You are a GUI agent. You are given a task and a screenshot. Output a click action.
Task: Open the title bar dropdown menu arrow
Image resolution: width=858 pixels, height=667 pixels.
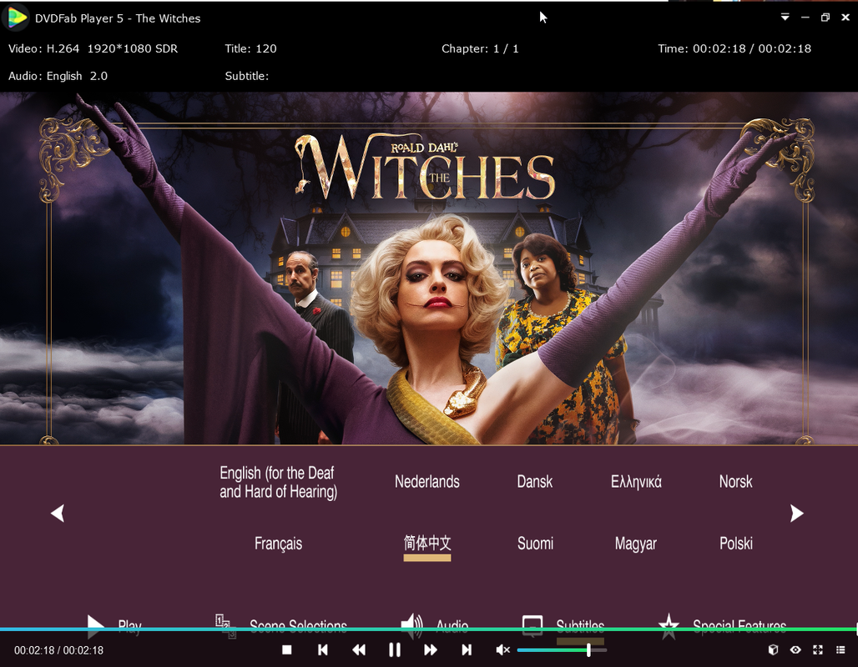pyautogui.click(x=785, y=18)
